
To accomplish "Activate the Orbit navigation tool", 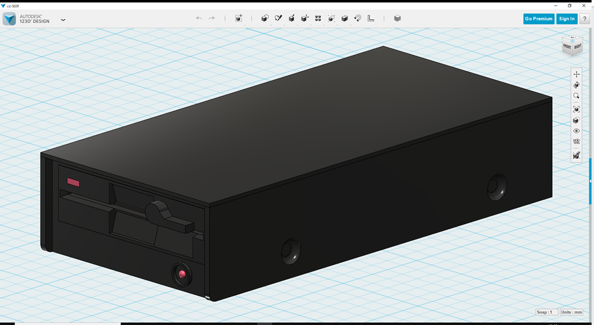I will (576, 85).
